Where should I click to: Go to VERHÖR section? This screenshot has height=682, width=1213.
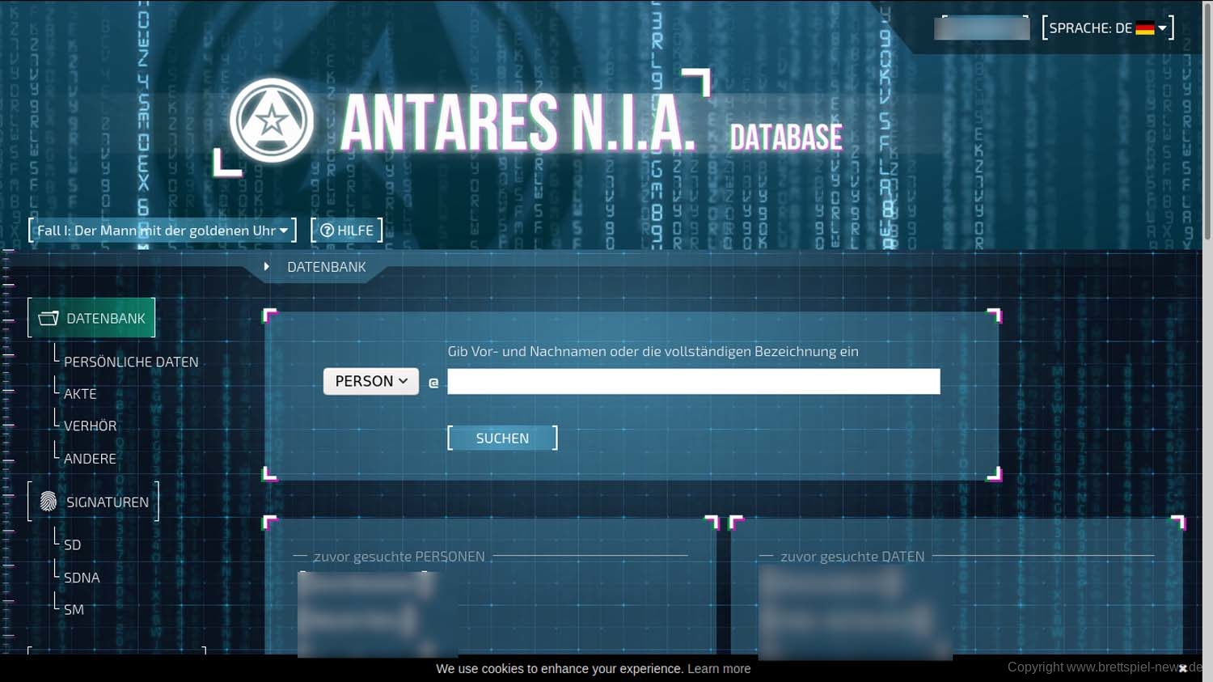coord(90,426)
